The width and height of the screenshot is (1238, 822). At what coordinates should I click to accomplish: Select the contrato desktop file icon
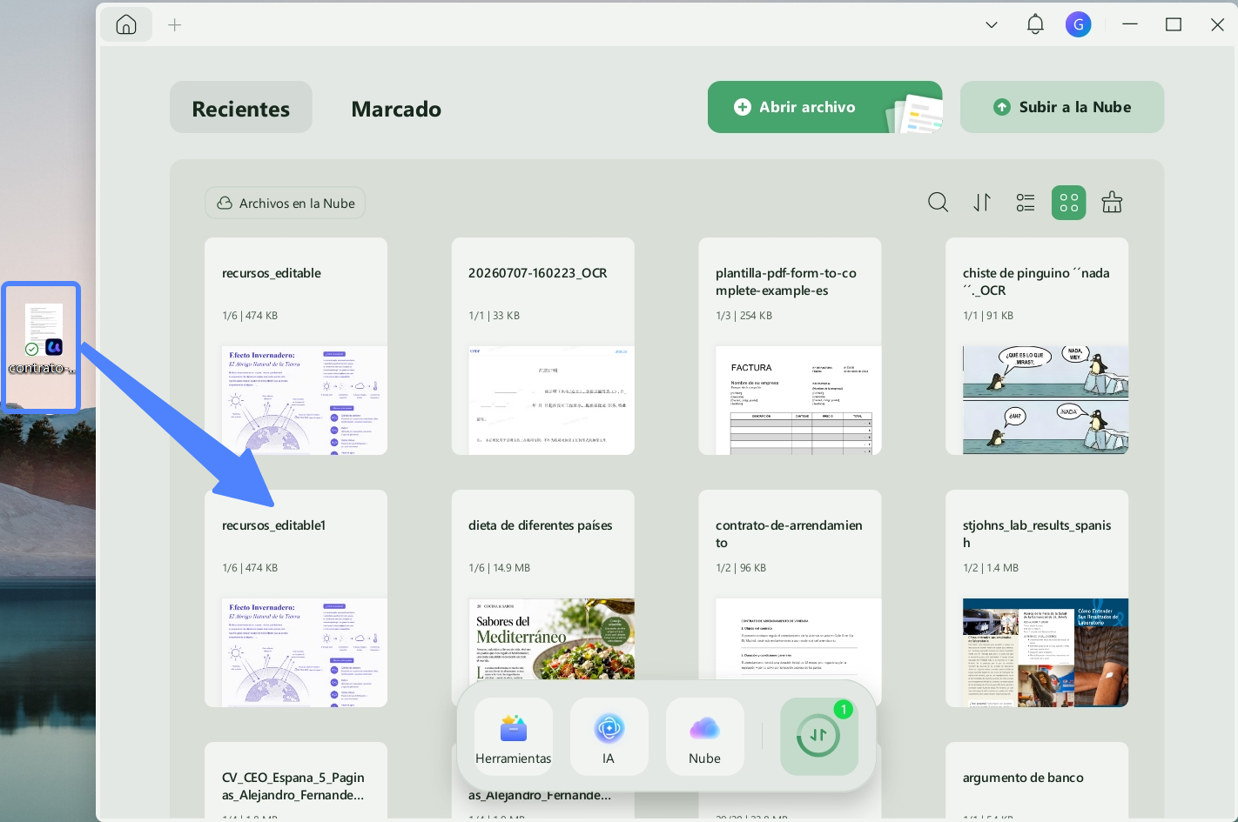[x=42, y=339]
